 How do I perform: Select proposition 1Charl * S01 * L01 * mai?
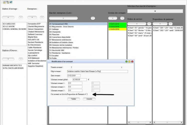[168, 28]
